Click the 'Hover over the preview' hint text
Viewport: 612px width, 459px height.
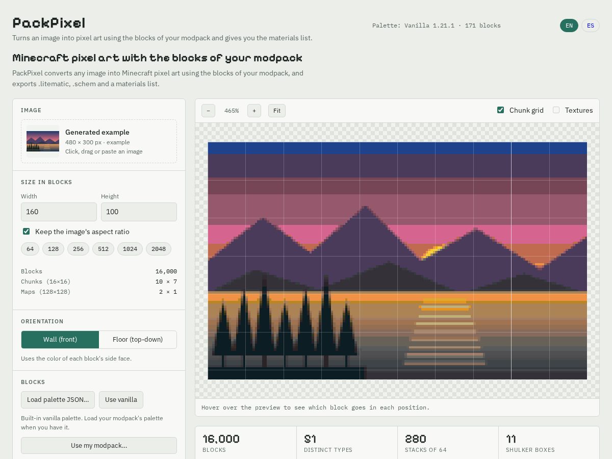point(315,407)
